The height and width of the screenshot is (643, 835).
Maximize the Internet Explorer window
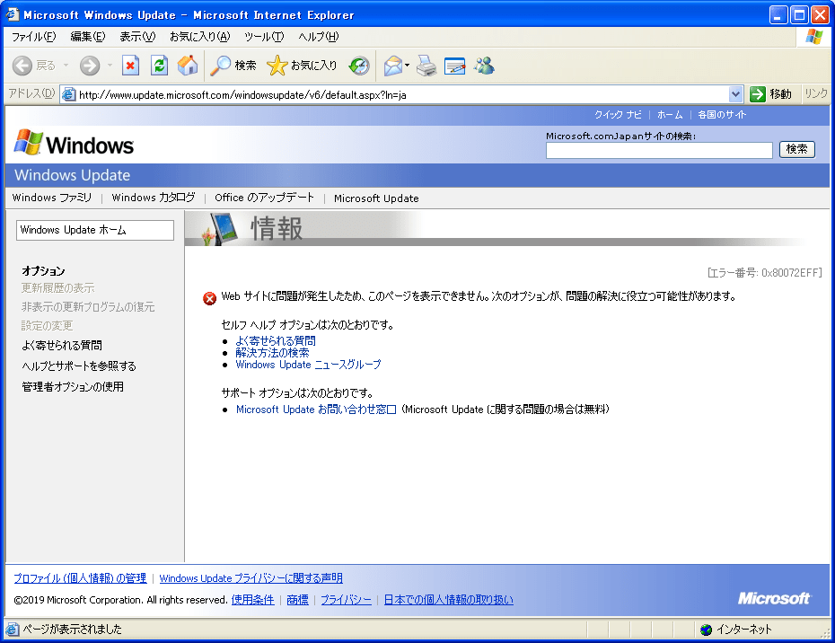(799, 15)
